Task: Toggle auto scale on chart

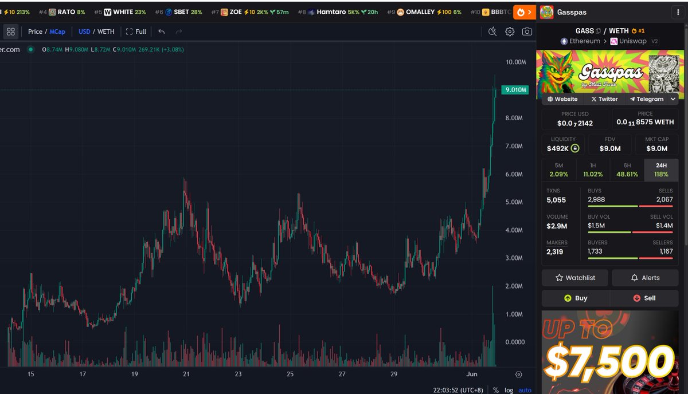Action: tap(525, 390)
